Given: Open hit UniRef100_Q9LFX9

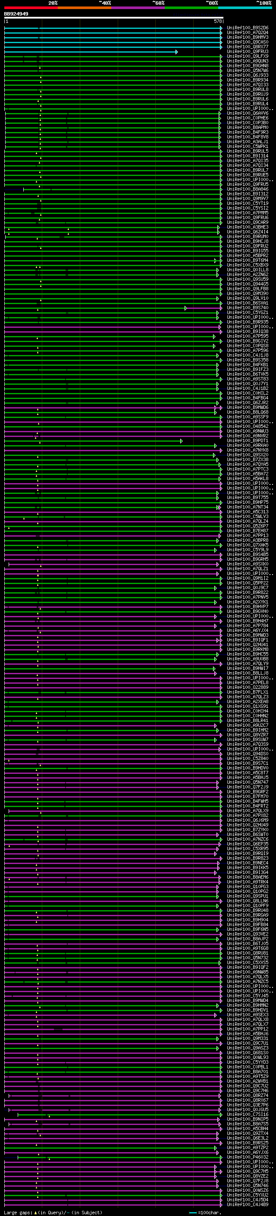Looking at the screenshot, I should (247, 56).
